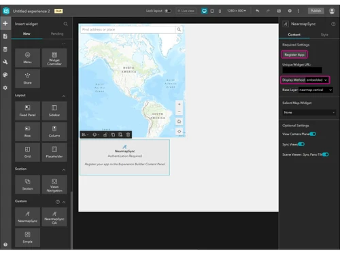Screen dimensions: 340x255
Task: Zoom out on the map
Action: pos(179,112)
